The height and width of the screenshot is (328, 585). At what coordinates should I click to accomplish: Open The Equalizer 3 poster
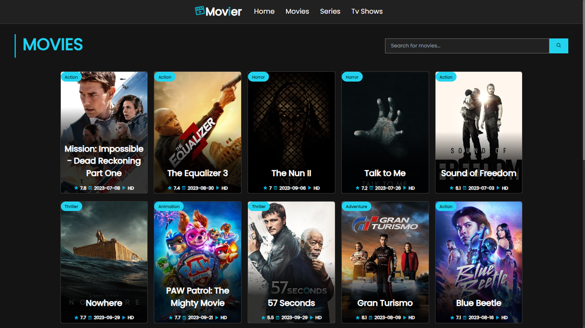pyautogui.click(x=197, y=132)
